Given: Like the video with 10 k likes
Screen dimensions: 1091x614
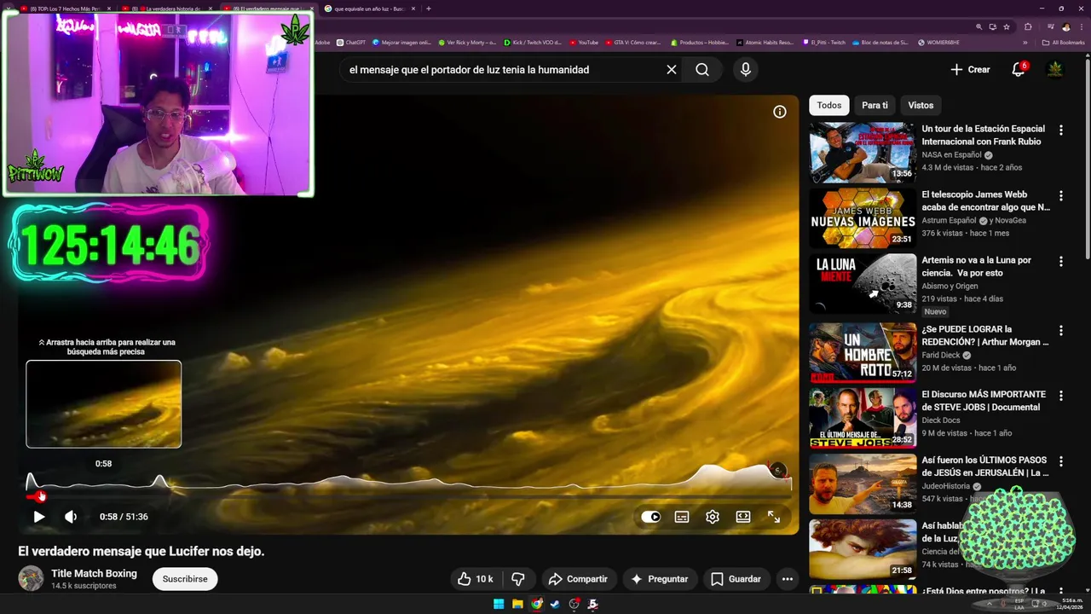Looking at the screenshot, I should (475, 579).
